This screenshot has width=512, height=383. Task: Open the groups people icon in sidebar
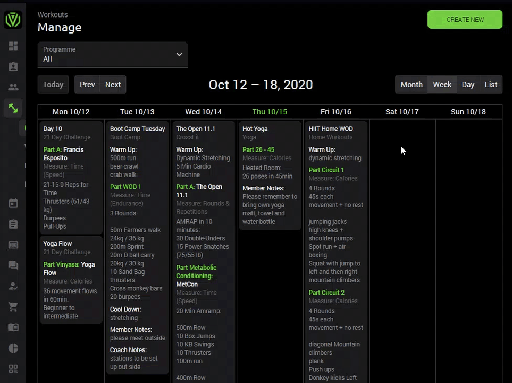coord(13,87)
